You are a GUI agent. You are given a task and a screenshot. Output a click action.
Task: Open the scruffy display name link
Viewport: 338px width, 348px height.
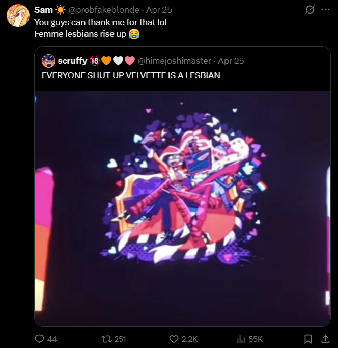[72, 61]
